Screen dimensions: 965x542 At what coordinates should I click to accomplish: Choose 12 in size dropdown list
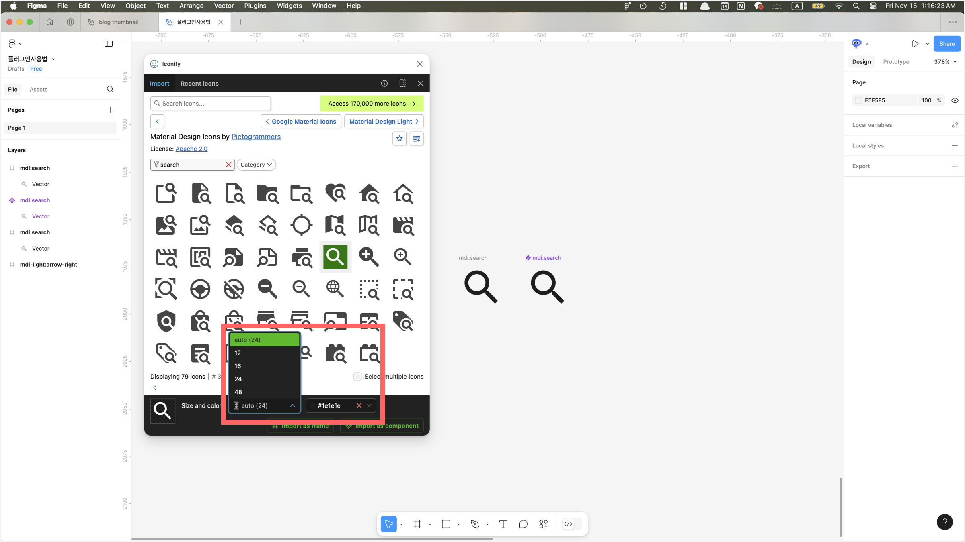click(x=265, y=353)
